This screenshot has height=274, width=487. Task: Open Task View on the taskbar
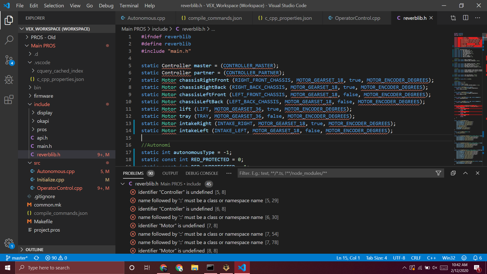click(x=147, y=268)
